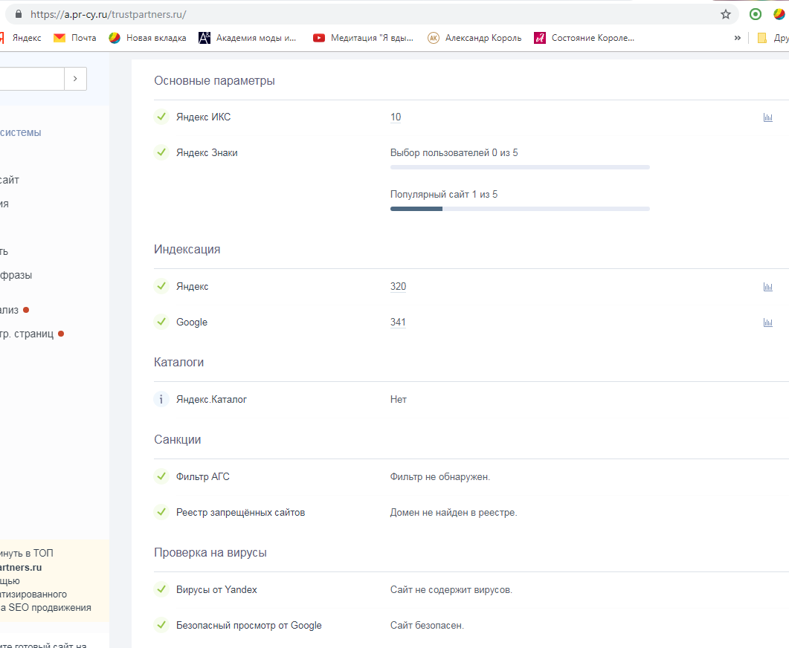Open the sidebar item ending in 'фразы'
Image resolution: width=789 pixels, height=648 pixels.
[x=16, y=275]
